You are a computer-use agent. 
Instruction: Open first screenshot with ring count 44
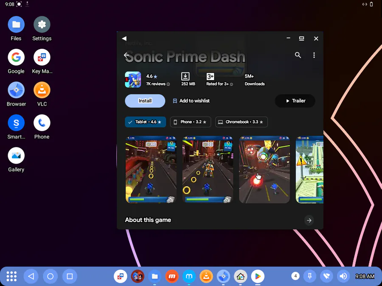click(x=151, y=169)
